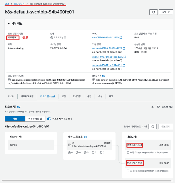Screen dimensions: 175x183
Task: Switch to the 속성 tab
Action: [x=100, y=96]
